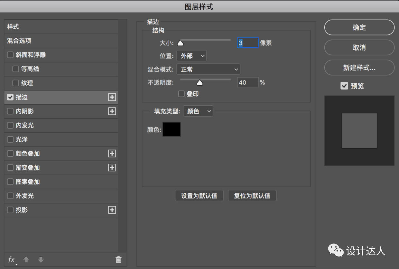Select the 外发光 label in the list
This screenshot has height=269, width=399.
tap(25, 196)
